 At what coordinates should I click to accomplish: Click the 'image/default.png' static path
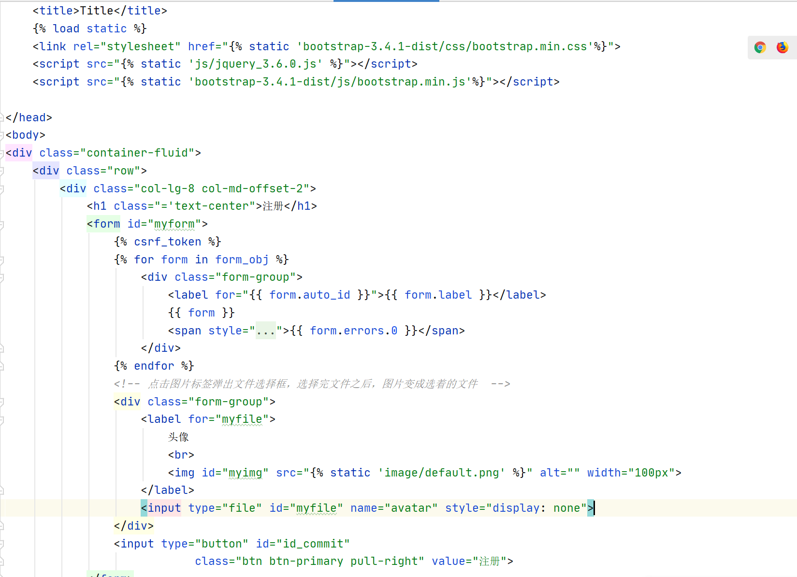(442, 473)
